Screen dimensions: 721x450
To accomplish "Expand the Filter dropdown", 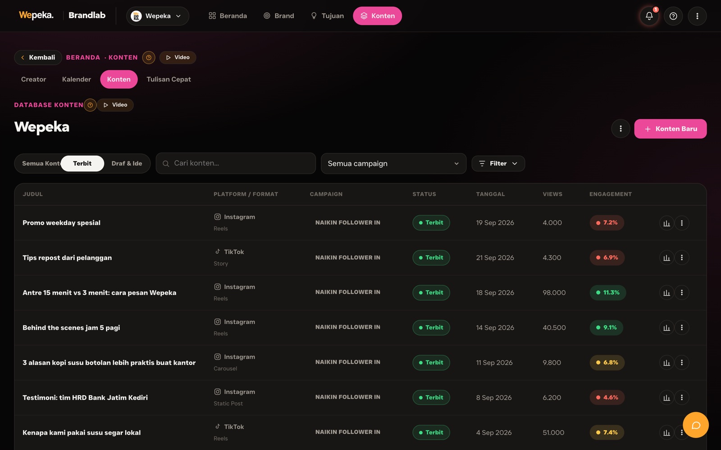I will [x=498, y=163].
